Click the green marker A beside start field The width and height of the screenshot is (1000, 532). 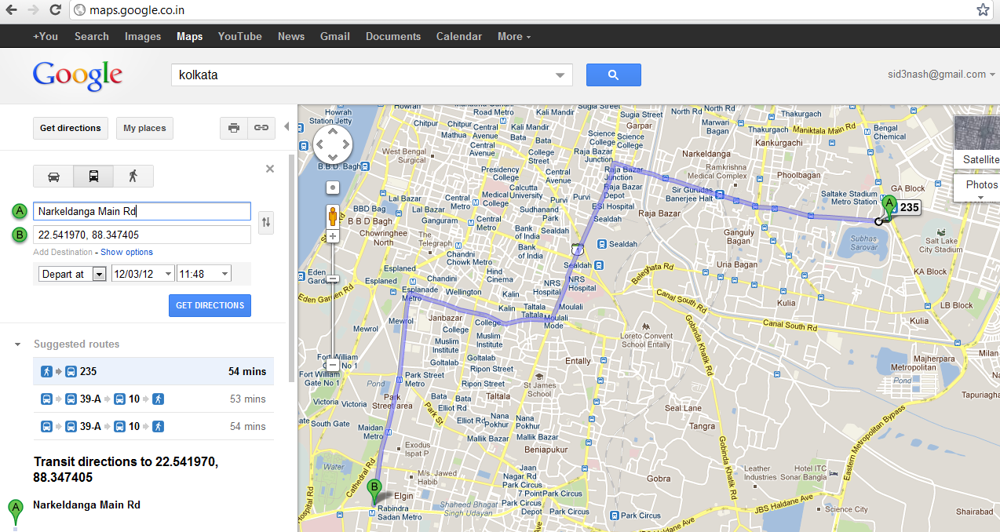tap(20, 212)
